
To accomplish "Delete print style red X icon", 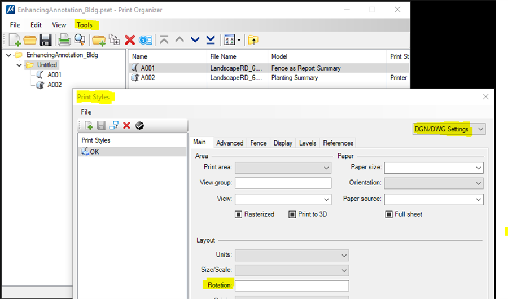I will tap(126, 126).
